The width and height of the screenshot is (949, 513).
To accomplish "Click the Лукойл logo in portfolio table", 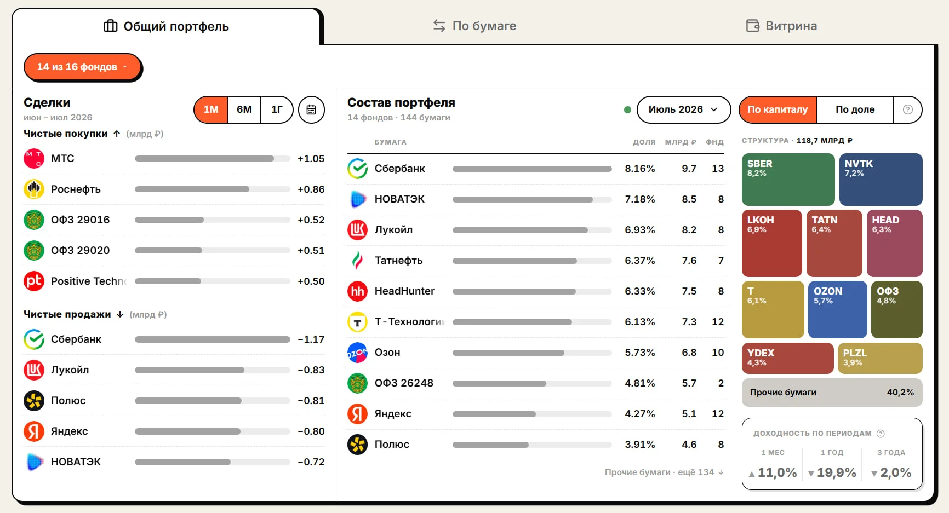I will click(358, 230).
